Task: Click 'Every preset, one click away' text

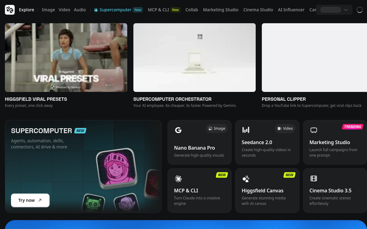Action: point(29,106)
